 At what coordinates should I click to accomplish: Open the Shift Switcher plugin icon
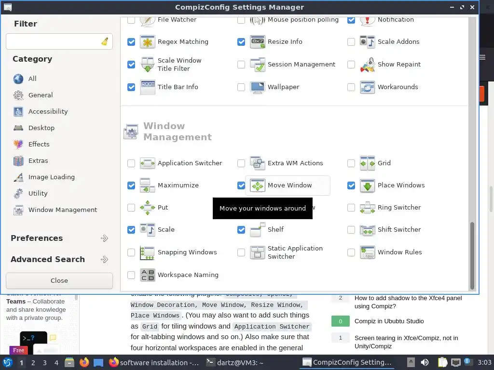[367, 230]
